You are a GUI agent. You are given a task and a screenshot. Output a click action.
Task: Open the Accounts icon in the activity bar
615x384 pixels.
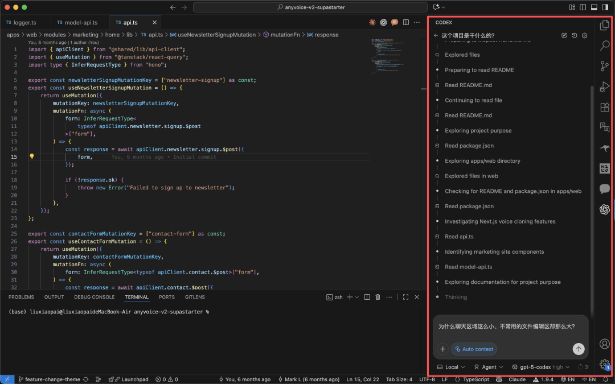[x=604, y=344]
